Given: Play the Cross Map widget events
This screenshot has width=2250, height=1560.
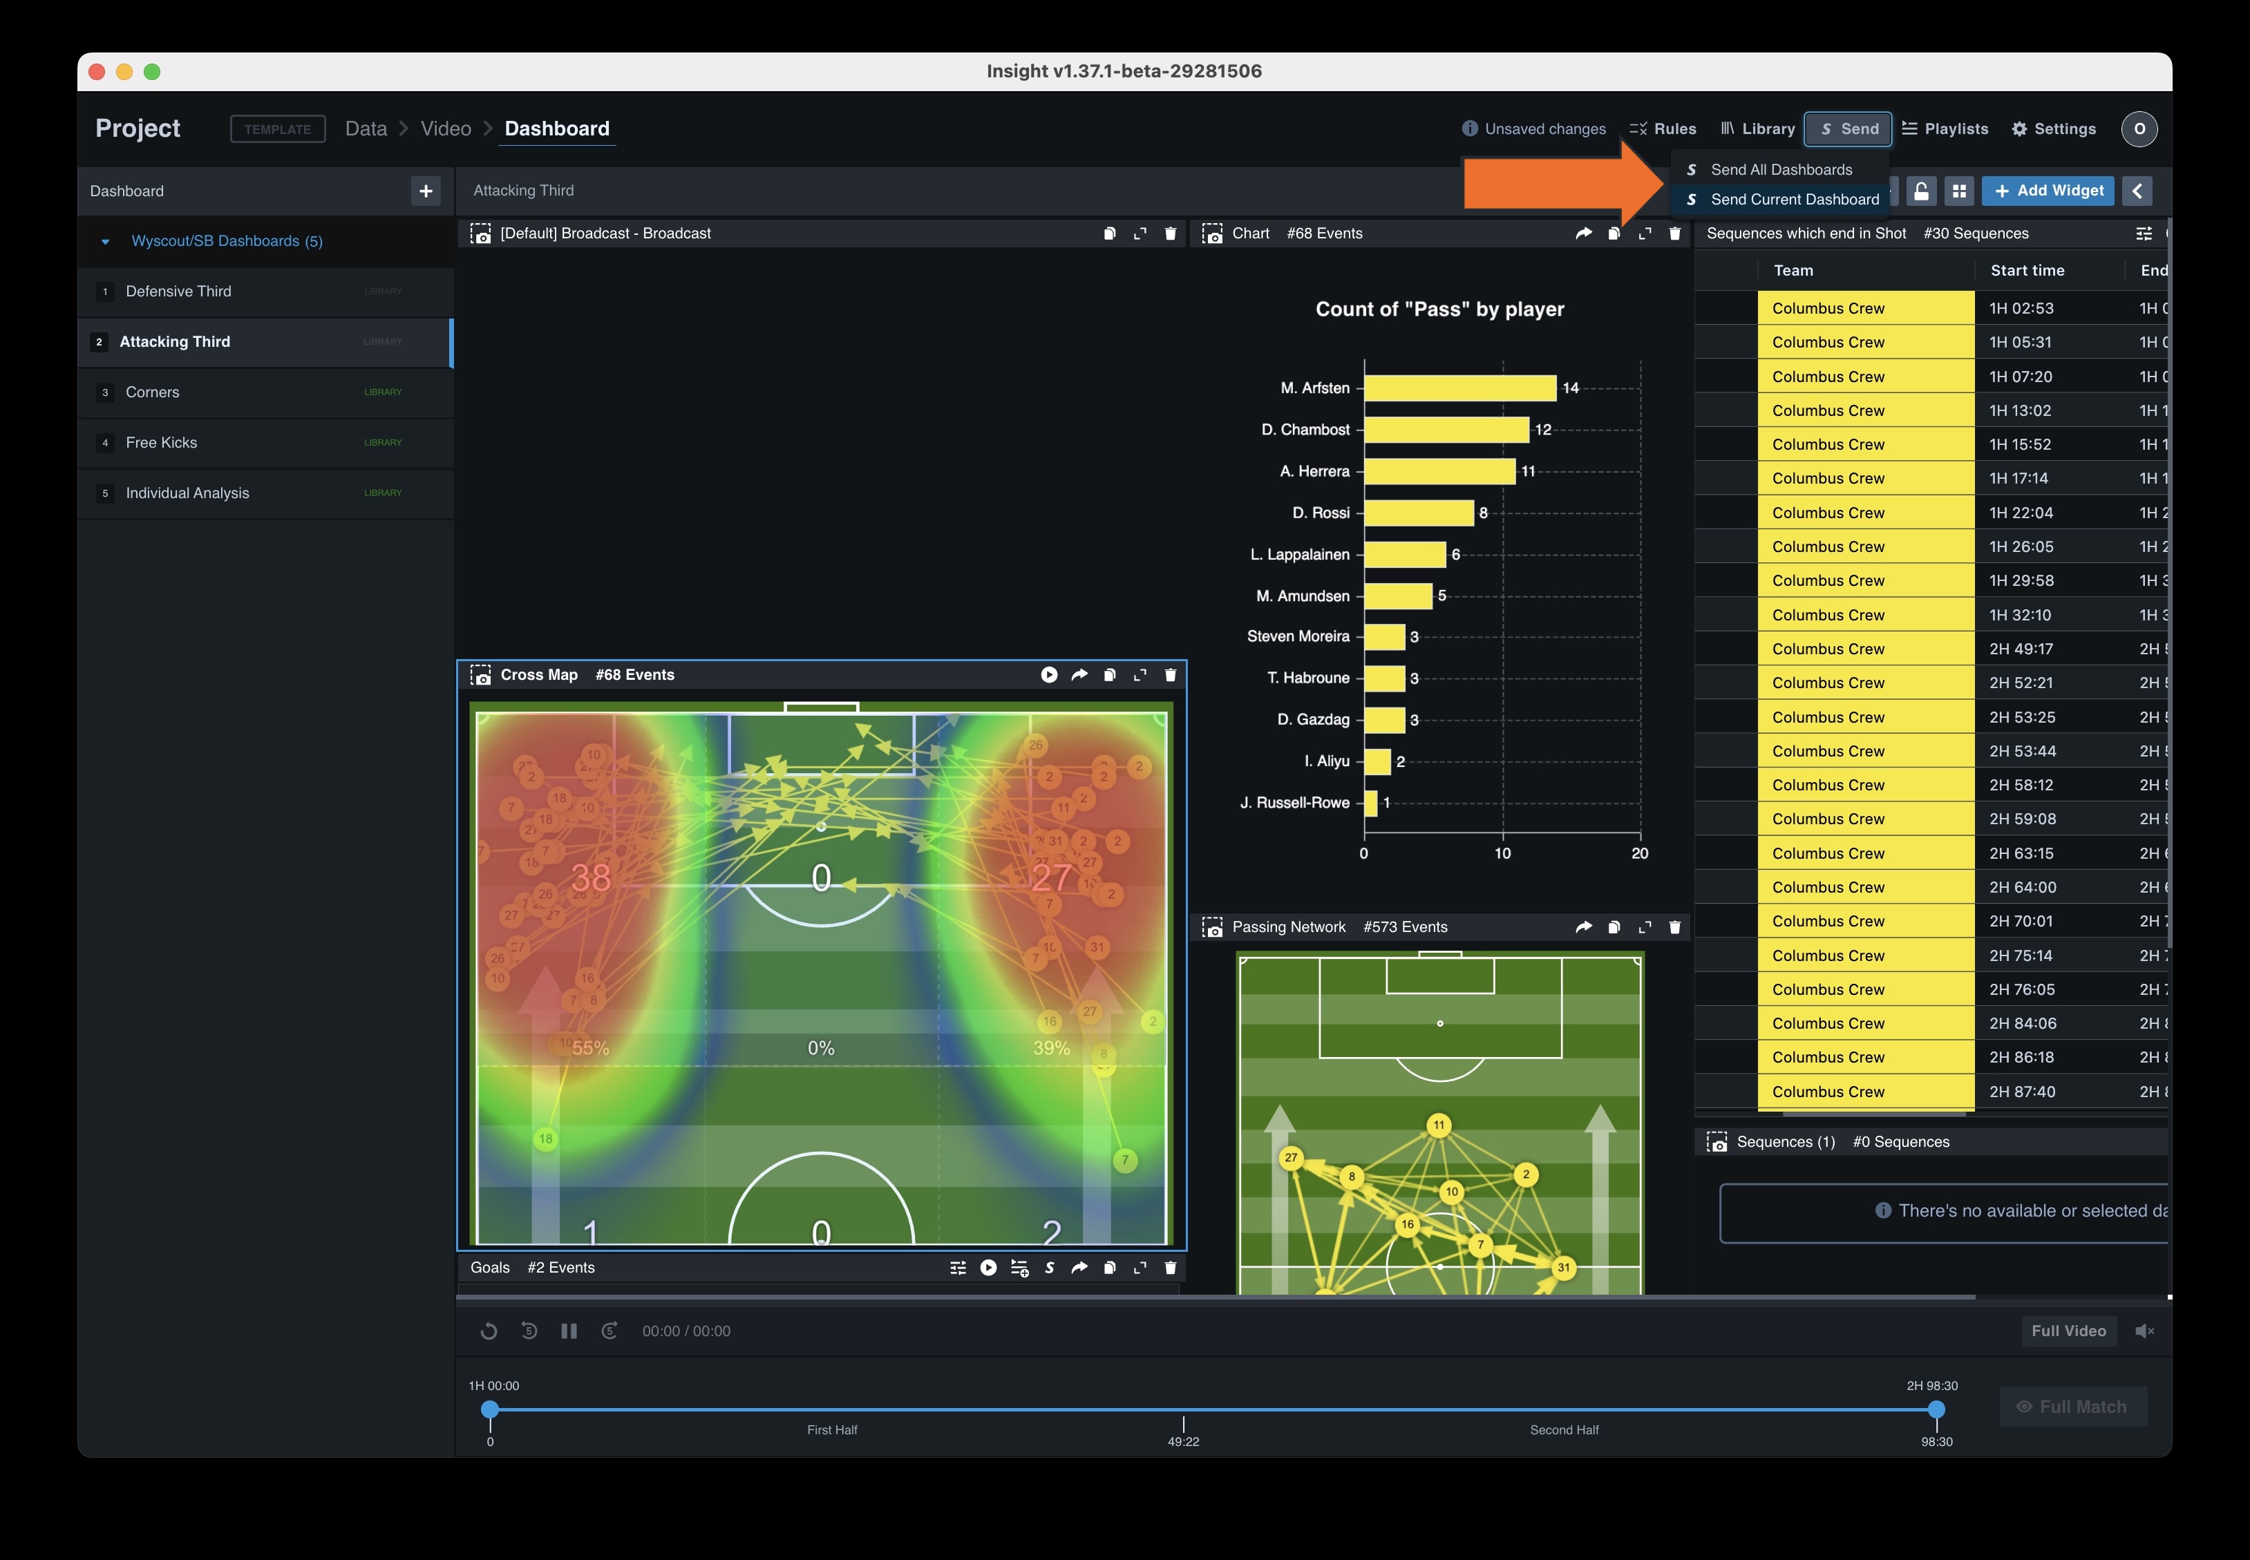Looking at the screenshot, I should [1049, 674].
